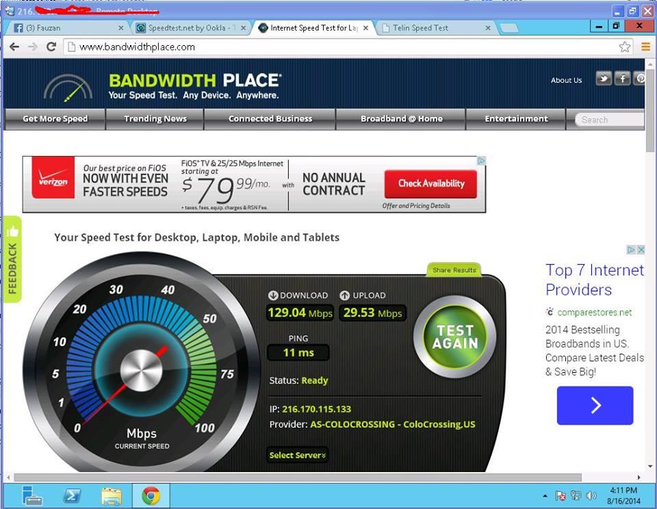Click the 11 ms ping value
The image size is (657, 509).
coord(298,352)
